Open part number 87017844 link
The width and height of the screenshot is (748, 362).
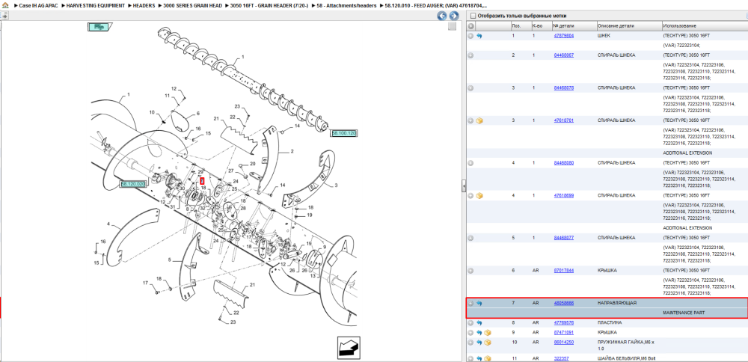[564, 271]
